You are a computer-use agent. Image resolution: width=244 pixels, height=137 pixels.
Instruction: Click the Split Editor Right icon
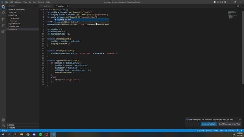pyautogui.click(x=238, y=6)
